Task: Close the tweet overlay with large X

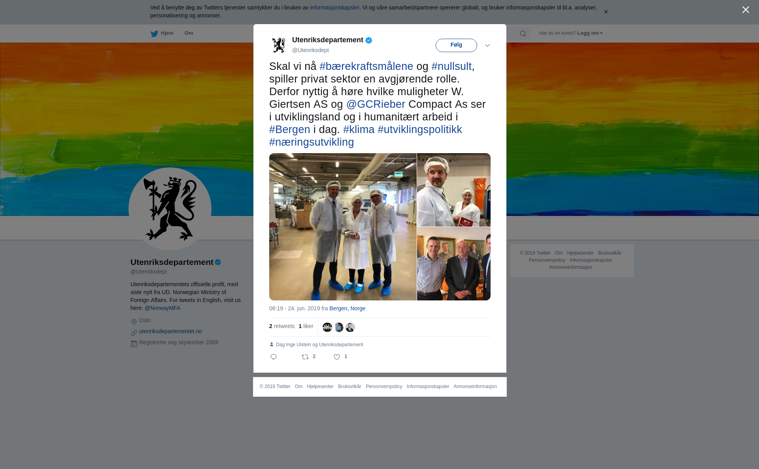Action: pos(746,10)
